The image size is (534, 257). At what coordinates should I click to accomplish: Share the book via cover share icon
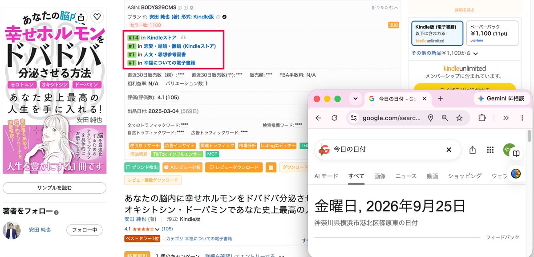click(81, 17)
